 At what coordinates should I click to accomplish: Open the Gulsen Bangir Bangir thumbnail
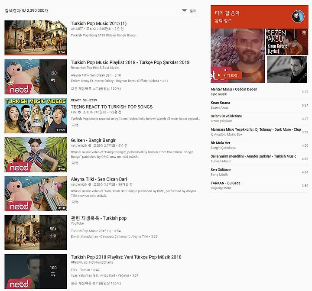pyautogui.click(x=36, y=155)
